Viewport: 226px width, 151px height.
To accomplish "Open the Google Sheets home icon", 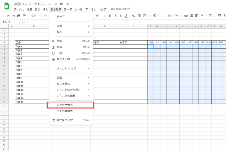I will click(6, 6).
